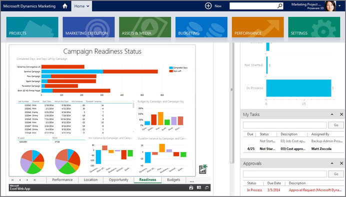Screen dimensions: 346x197
Task: Go to the Home house icon
Action: point(65,6)
